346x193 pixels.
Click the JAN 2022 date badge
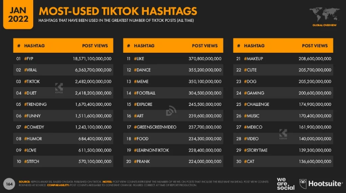point(18,14)
